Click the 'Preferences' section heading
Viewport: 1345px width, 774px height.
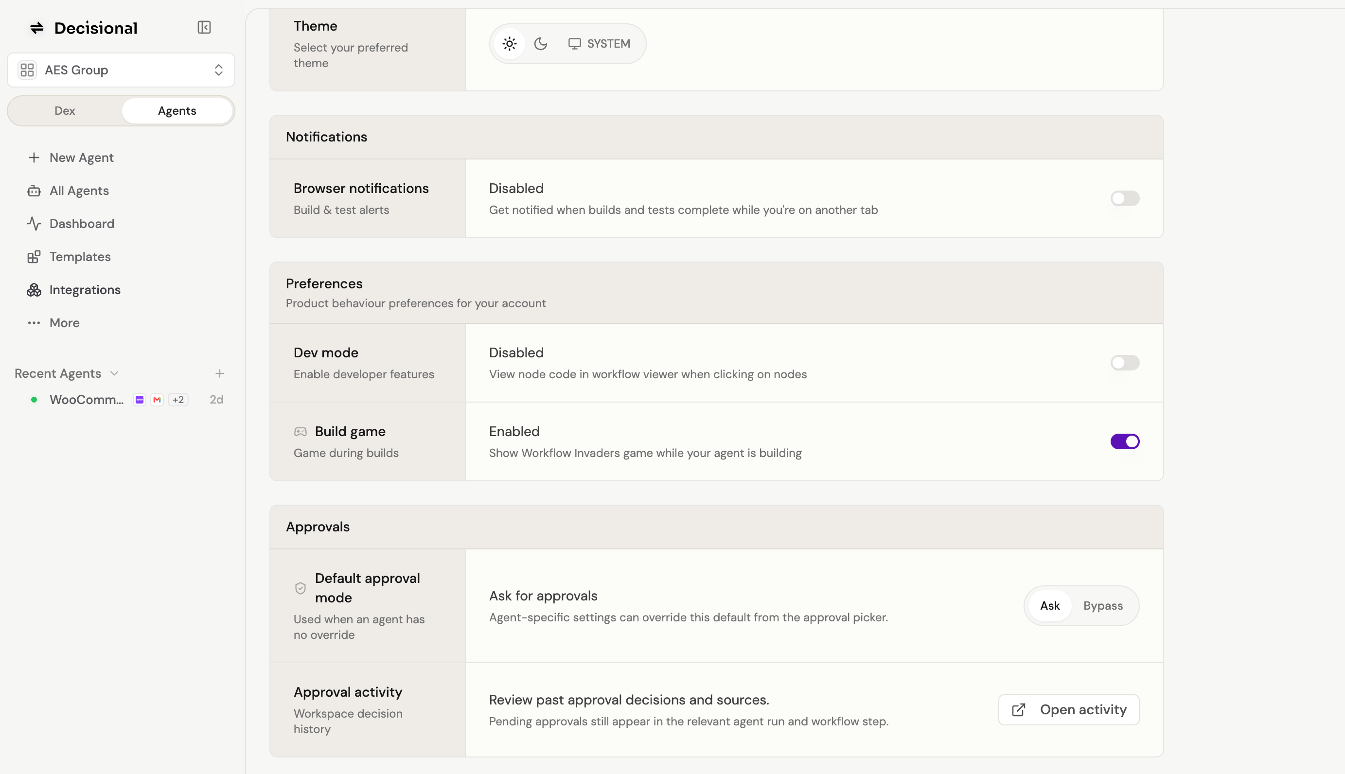click(324, 283)
